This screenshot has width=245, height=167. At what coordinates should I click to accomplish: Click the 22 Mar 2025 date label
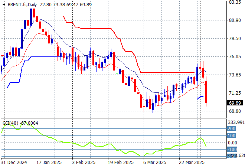click(x=192, y=163)
